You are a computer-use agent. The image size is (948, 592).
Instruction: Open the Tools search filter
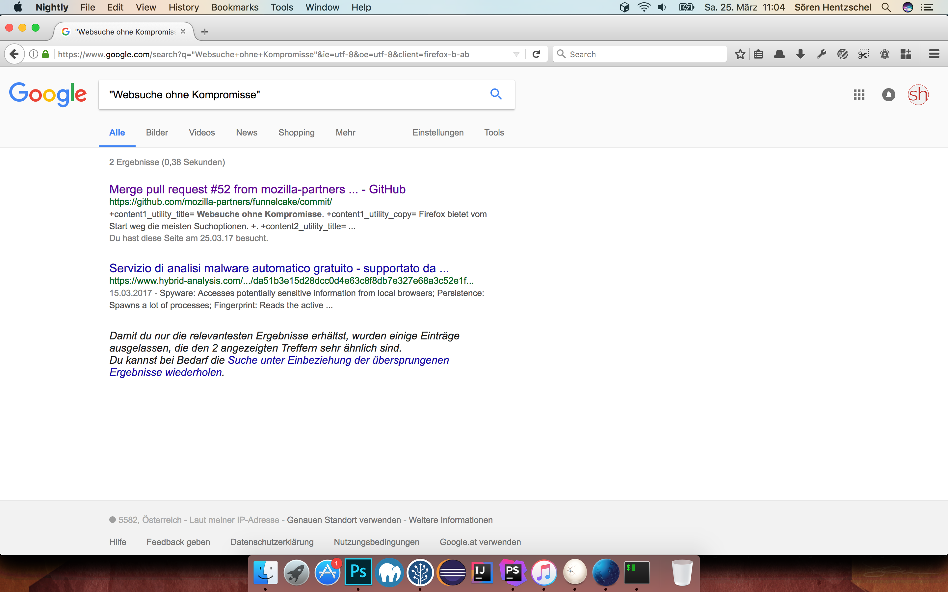point(494,133)
